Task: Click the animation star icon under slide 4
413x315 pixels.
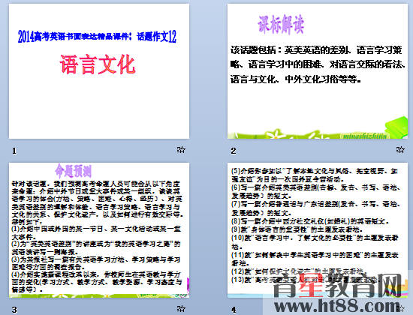Action: click(400, 308)
